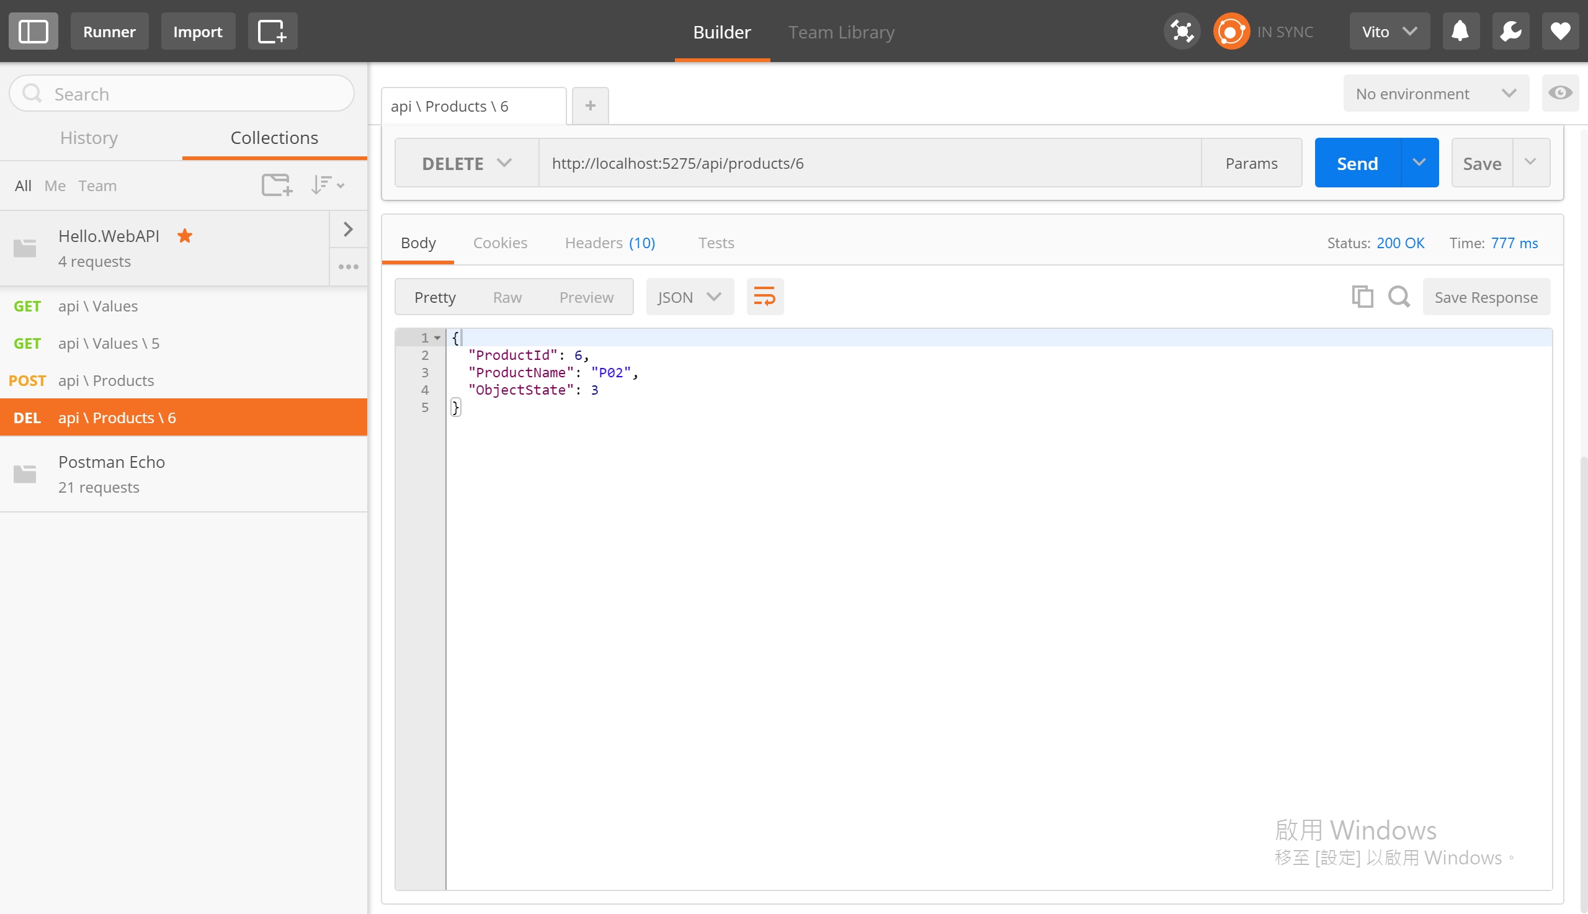
Task: Toggle the sidebar panel icon
Action: coord(33,32)
